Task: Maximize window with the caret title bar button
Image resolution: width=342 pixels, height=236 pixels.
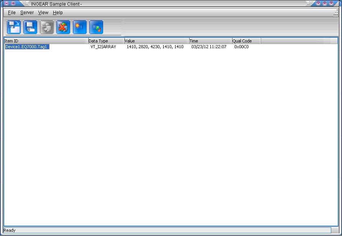Action: 325,3
